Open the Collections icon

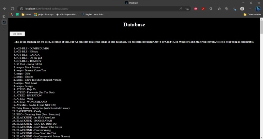[226, 9]
